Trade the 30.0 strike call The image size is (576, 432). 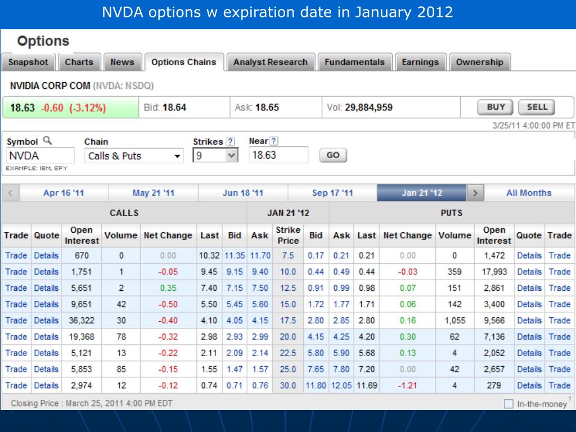tap(16, 385)
